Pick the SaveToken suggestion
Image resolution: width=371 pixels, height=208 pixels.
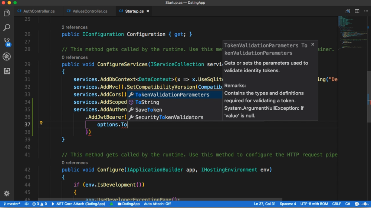148,110
